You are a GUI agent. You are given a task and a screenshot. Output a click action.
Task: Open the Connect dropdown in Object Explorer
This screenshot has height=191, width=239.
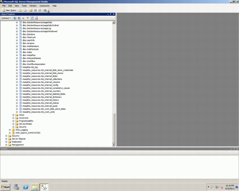[6, 18]
